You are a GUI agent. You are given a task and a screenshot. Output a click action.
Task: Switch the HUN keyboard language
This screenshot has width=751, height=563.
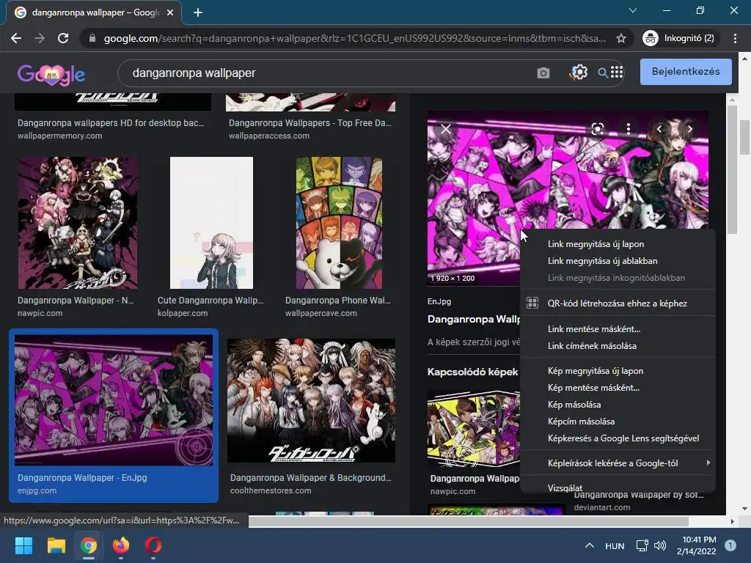pyautogui.click(x=615, y=545)
